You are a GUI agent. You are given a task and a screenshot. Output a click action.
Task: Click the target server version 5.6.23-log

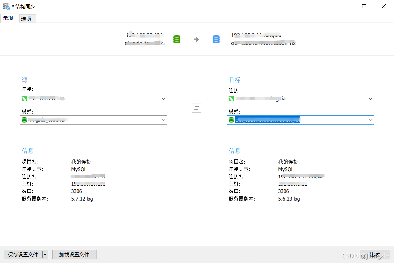pyautogui.click(x=289, y=199)
